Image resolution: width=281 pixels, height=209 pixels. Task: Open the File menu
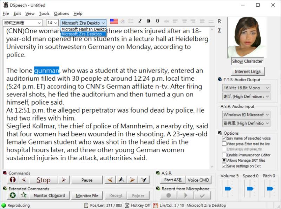[6, 13]
